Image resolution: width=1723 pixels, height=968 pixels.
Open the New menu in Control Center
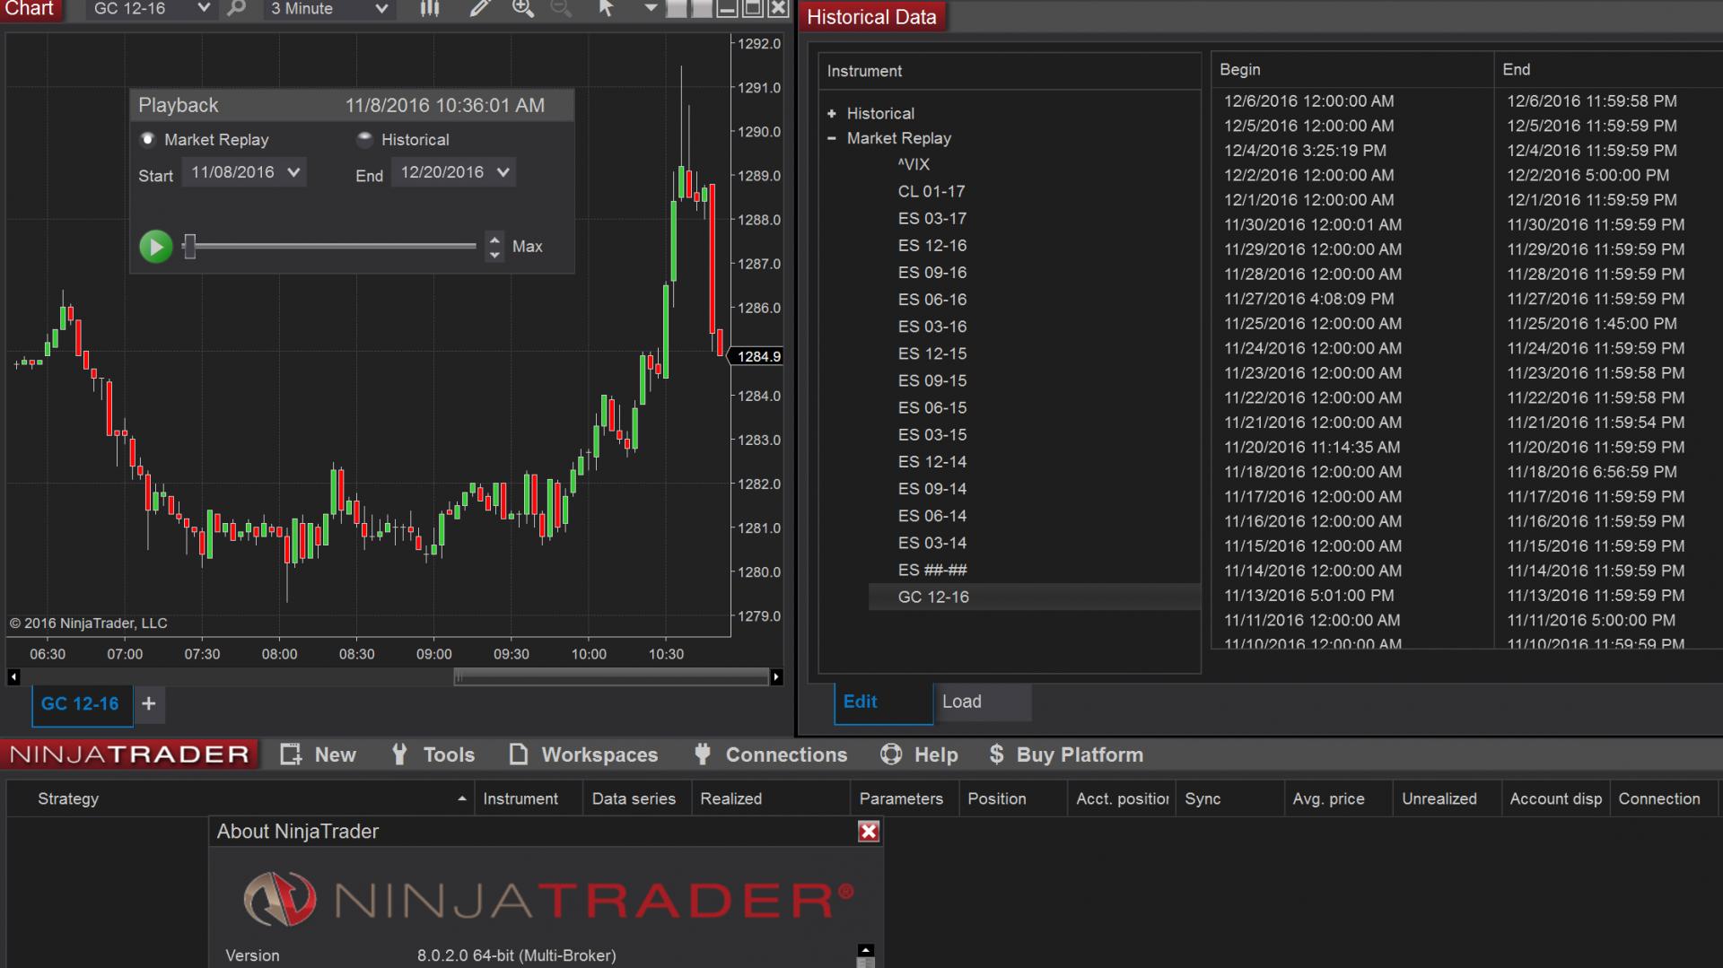pos(319,754)
